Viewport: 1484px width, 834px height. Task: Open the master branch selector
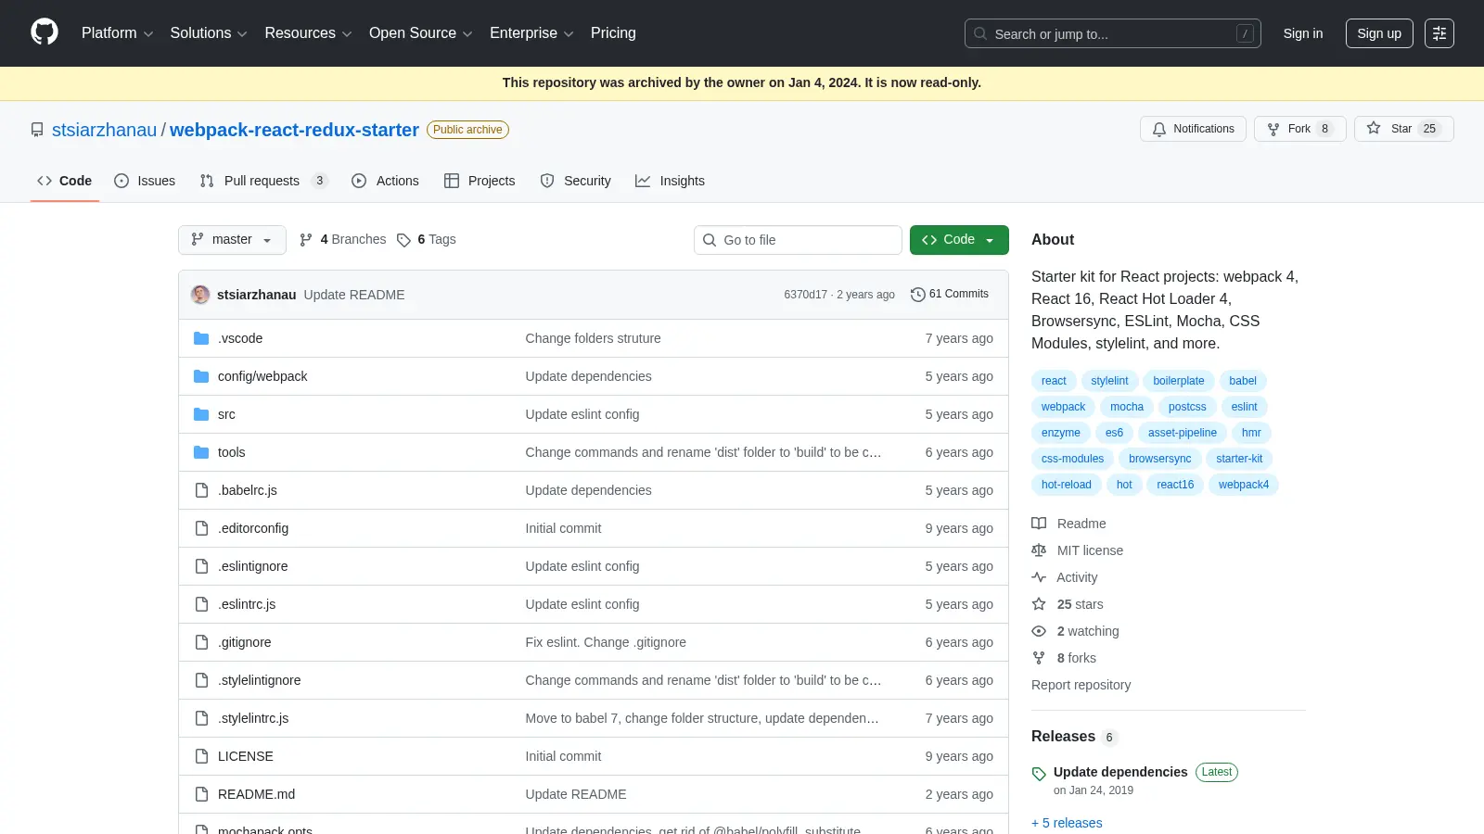click(x=232, y=239)
